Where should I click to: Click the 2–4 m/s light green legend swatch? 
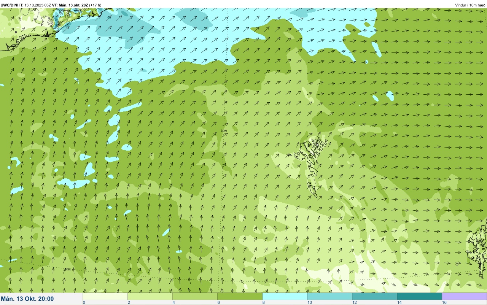tap(150, 296)
